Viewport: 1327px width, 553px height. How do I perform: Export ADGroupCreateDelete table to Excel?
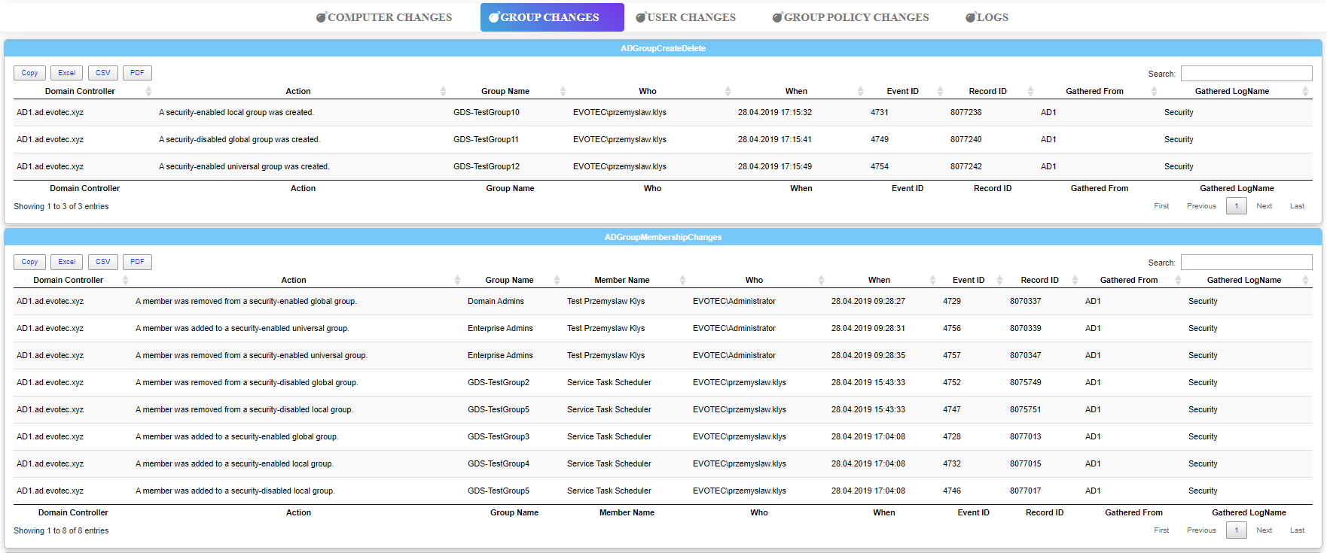(x=66, y=73)
